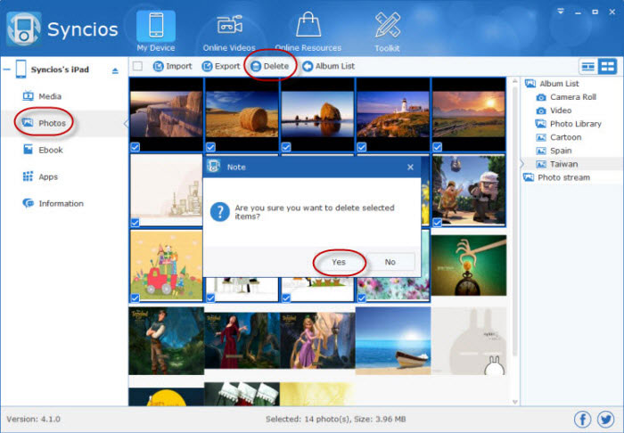This screenshot has width=624, height=433.
Task: Uncheck the rock reflection photo checkbox
Action: click(286, 147)
